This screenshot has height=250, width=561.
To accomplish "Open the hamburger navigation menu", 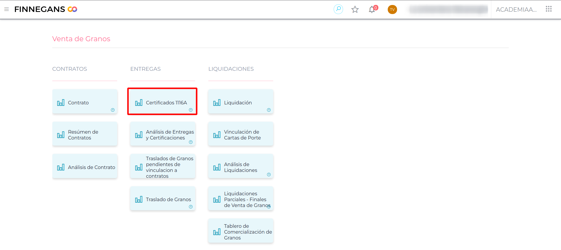I will click(x=6, y=9).
